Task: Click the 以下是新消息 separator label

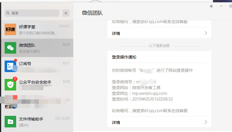Action: click(x=159, y=46)
